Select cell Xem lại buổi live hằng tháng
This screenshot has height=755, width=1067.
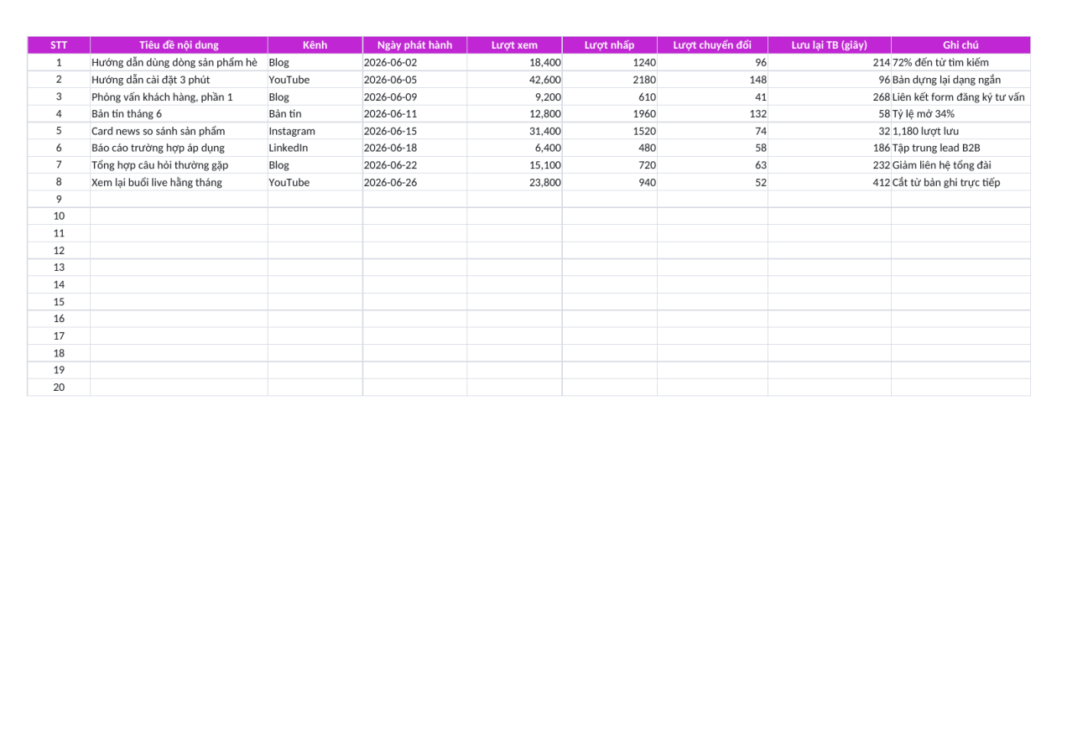pos(179,182)
